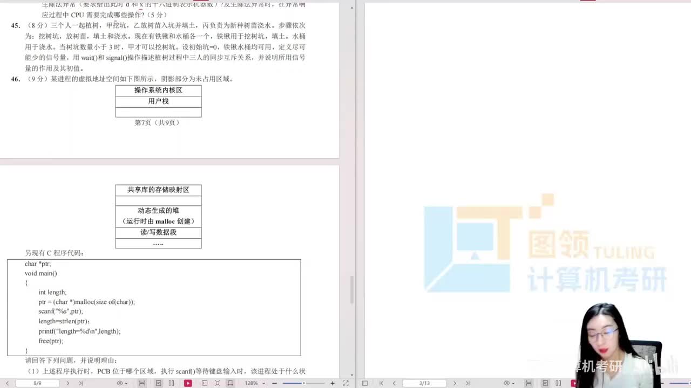Enable fit-width mode in left pane

(142, 383)
